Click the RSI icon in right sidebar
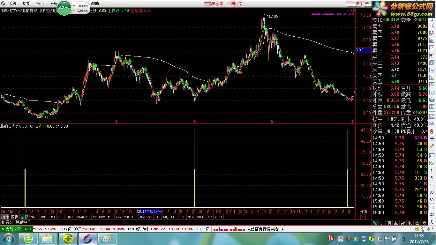 (432, 124)
